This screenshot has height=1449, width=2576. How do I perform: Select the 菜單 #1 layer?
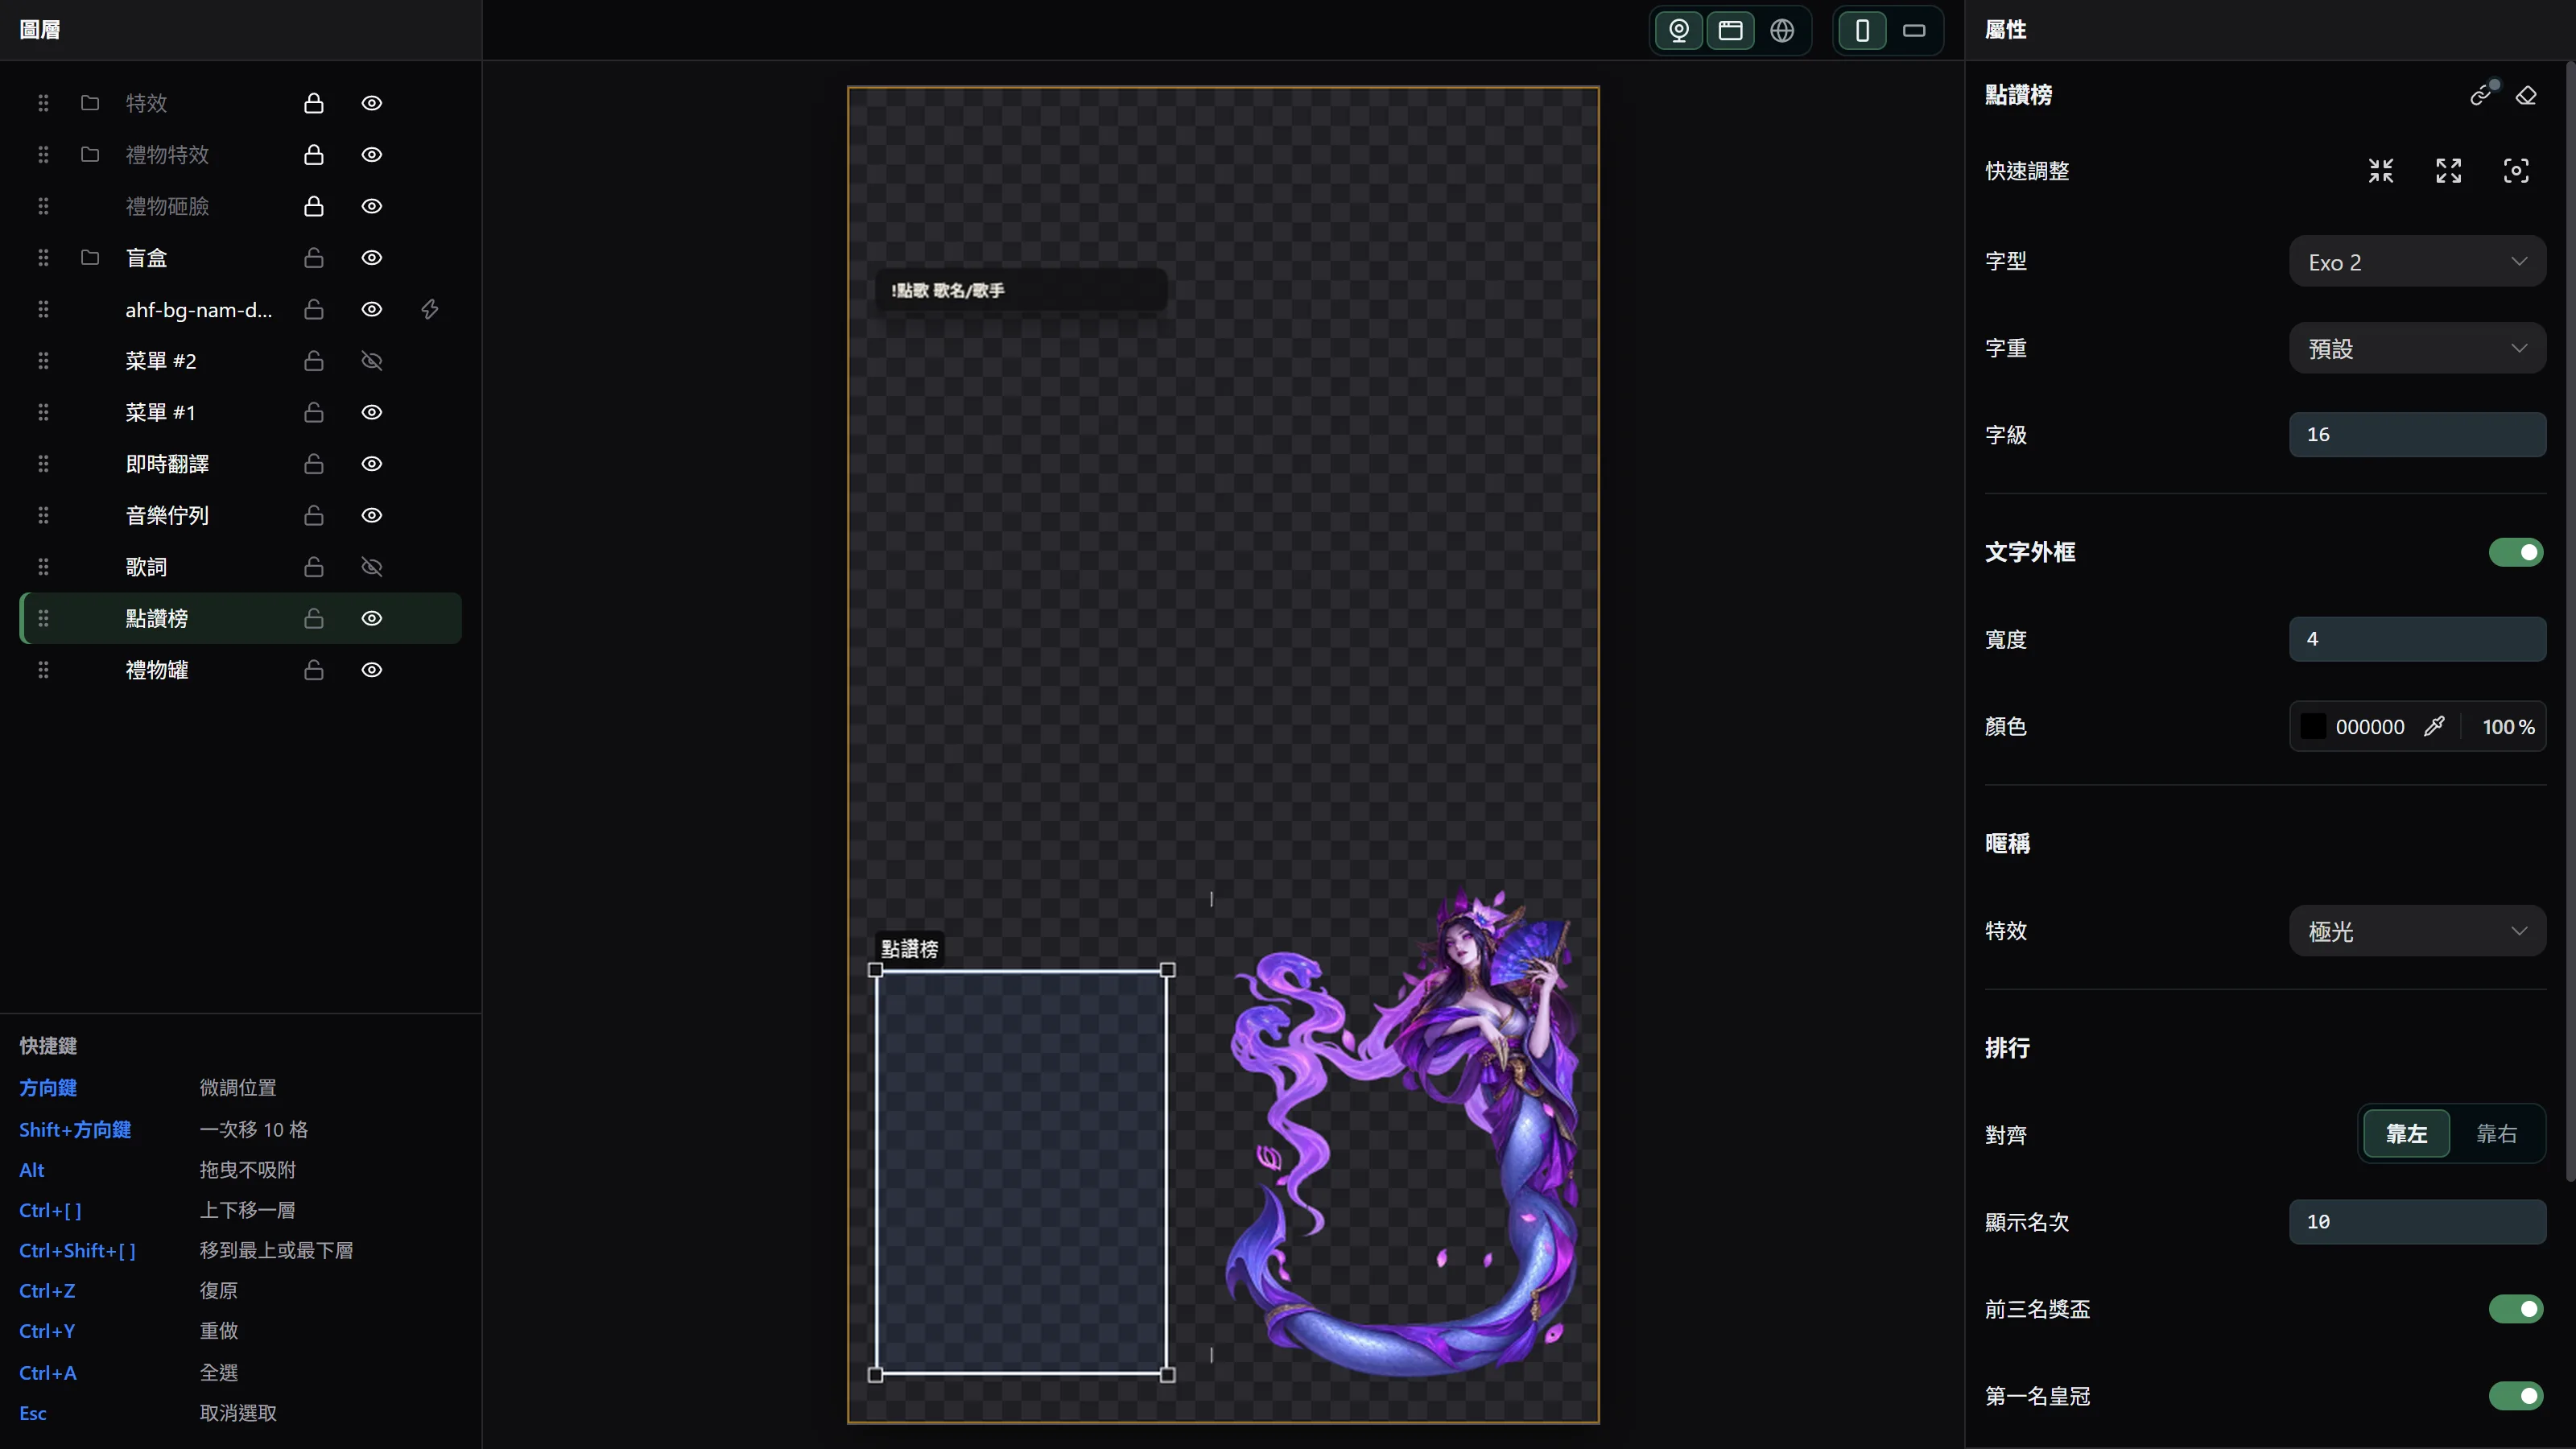240,412
